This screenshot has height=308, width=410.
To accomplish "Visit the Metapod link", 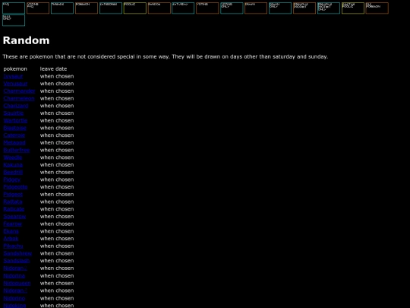I will [x=14, y=142].
